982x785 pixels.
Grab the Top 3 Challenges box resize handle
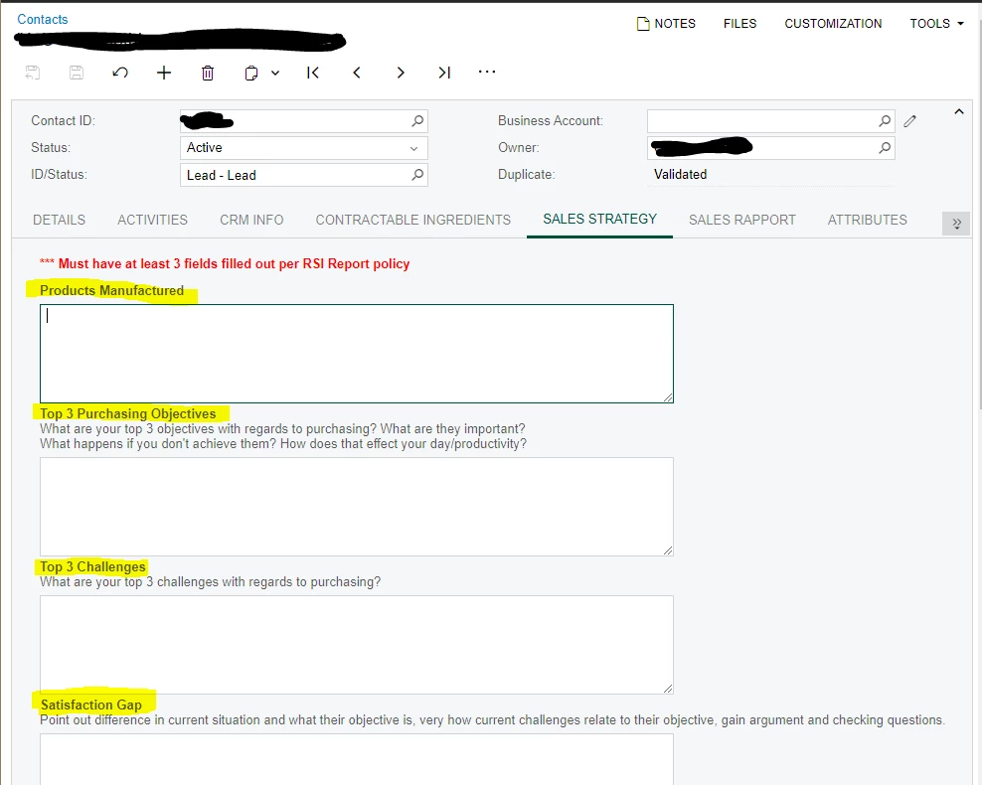[x=668, y=689]
